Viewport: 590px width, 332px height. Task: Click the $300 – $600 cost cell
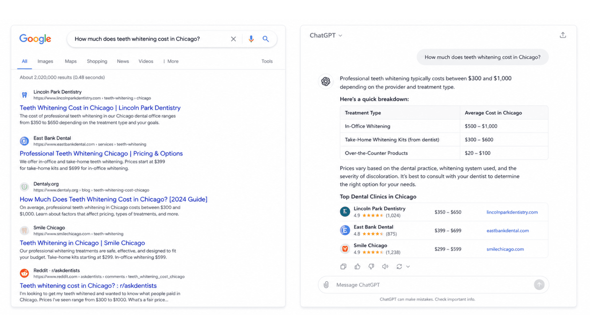pos(504,140)
